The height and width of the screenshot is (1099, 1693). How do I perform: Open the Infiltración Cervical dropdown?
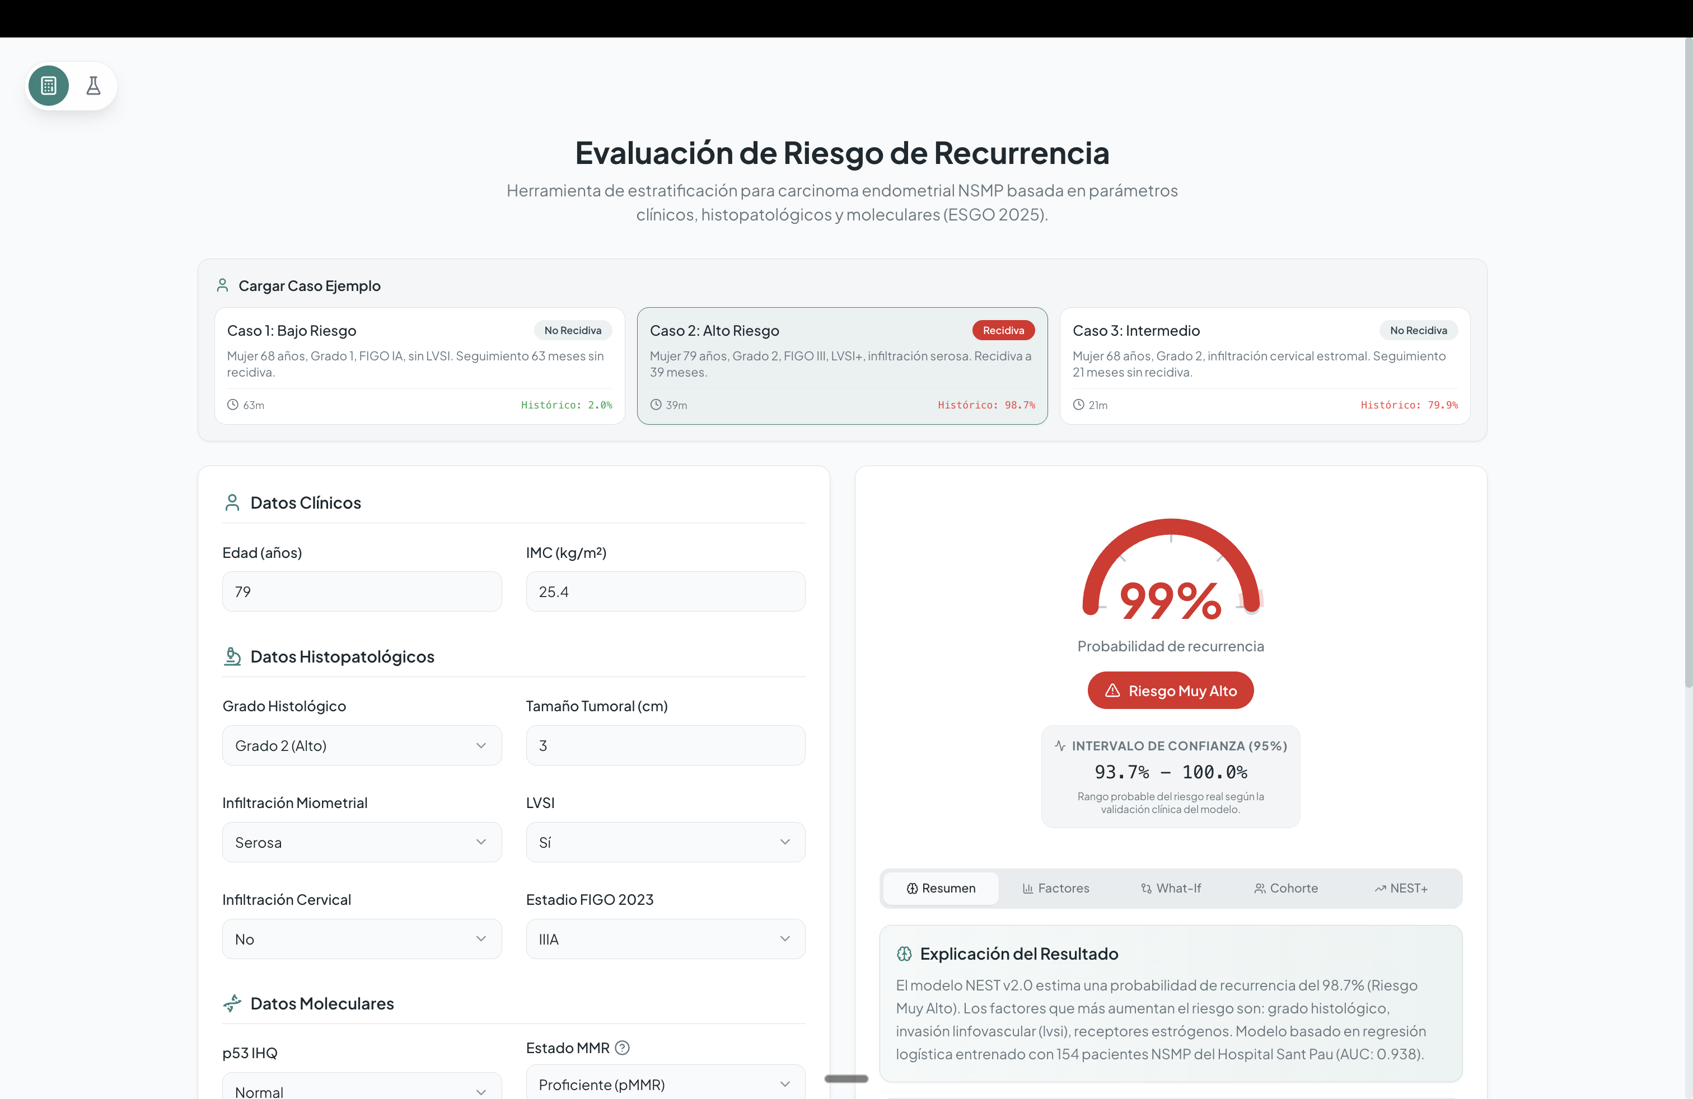point(361,939)
